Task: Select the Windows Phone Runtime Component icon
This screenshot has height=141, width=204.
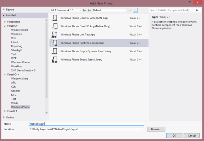Action: point(54,43)
